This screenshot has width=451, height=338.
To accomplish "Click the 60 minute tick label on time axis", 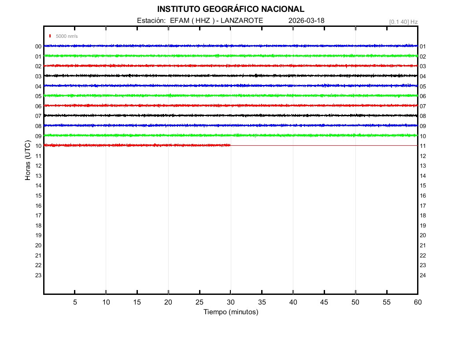I will point(417,302).
